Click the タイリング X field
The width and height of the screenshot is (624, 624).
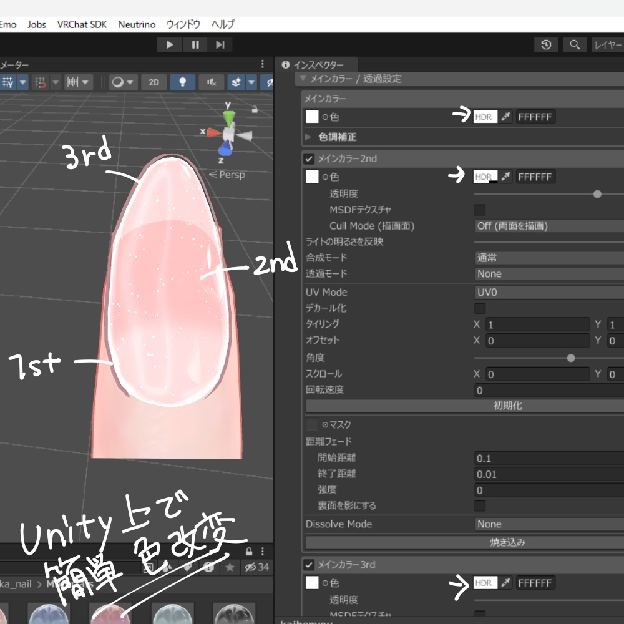[x=537, y=324]
